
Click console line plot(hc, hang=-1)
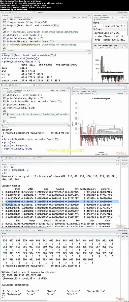(16, 145)
